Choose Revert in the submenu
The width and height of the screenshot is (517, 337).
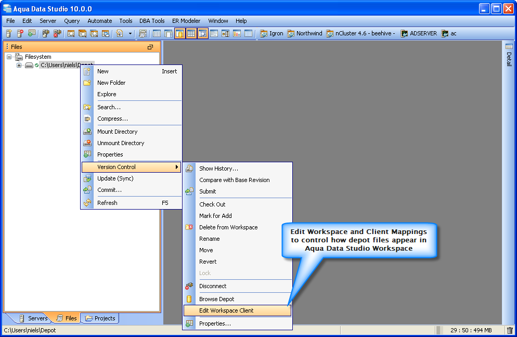click(237, 262)
